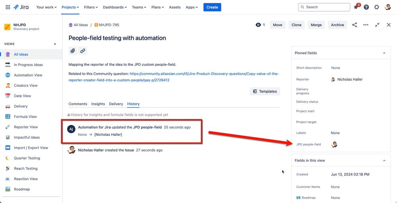Click the Labels None value
This screenshot has height=203, width=397.
[x=335, y=133]
